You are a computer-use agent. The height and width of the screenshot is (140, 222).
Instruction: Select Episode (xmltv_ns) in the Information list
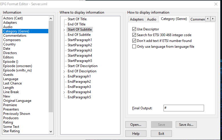pos(17,70)
